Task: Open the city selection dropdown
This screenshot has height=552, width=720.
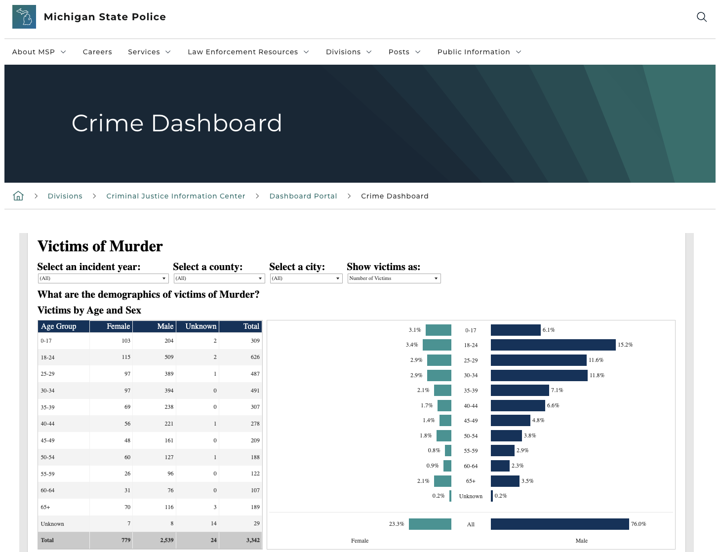Action: [x=336, y=278]
